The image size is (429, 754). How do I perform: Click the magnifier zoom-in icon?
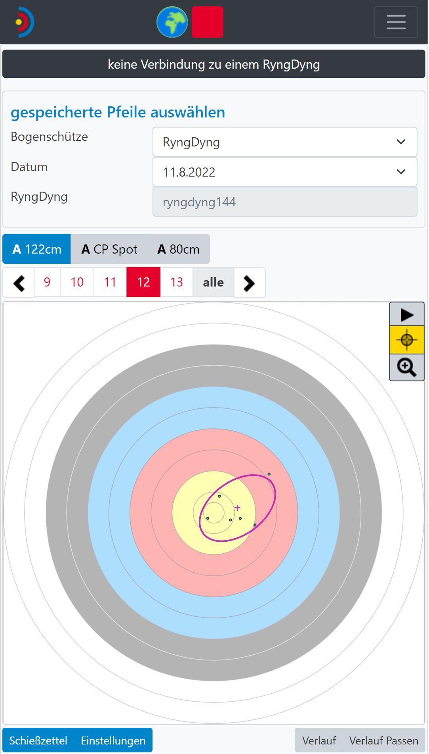pos(406,367)
